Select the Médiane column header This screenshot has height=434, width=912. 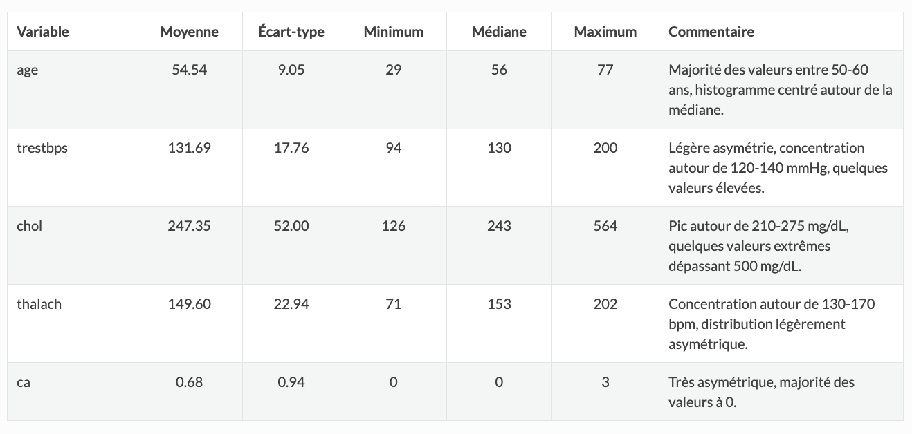click(x=499, y=32)
